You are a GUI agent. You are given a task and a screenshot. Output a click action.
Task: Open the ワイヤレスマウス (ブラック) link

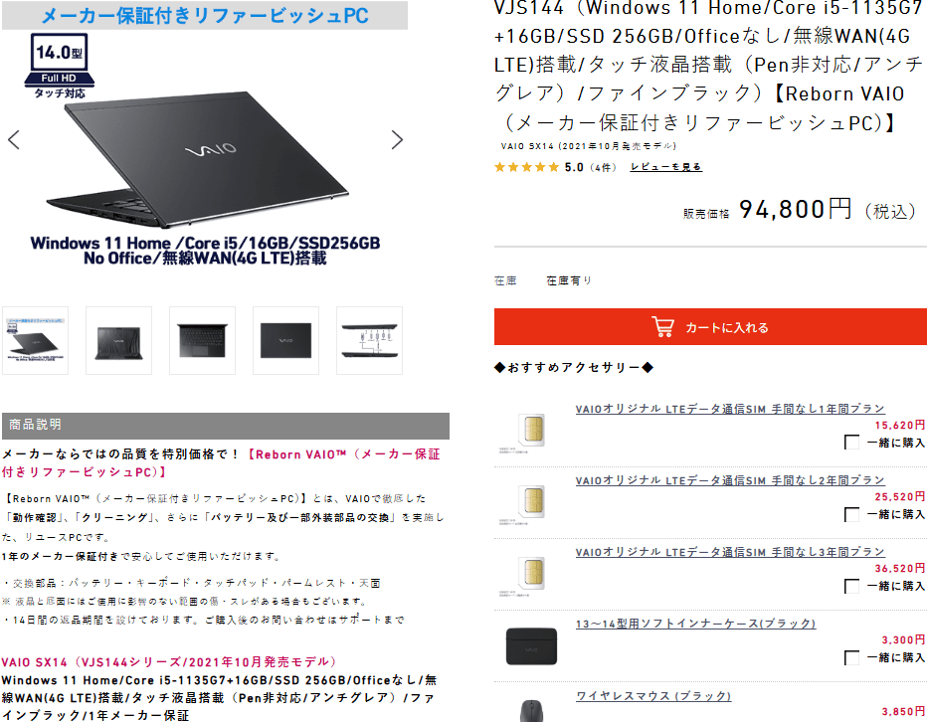tap(653, 695)
